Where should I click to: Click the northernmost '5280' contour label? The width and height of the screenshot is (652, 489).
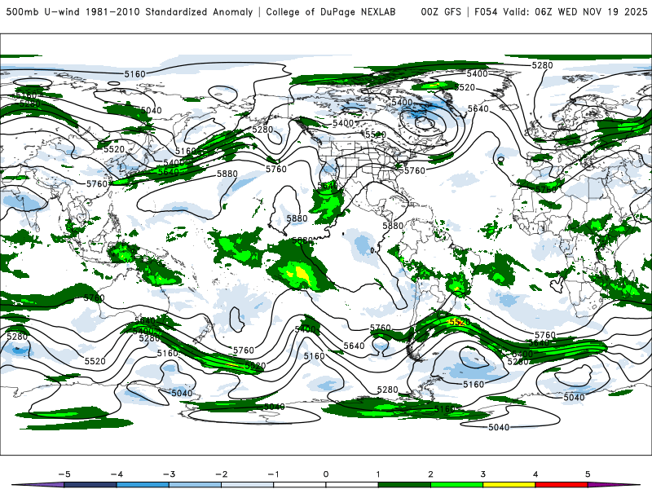[x=543, y=65]
